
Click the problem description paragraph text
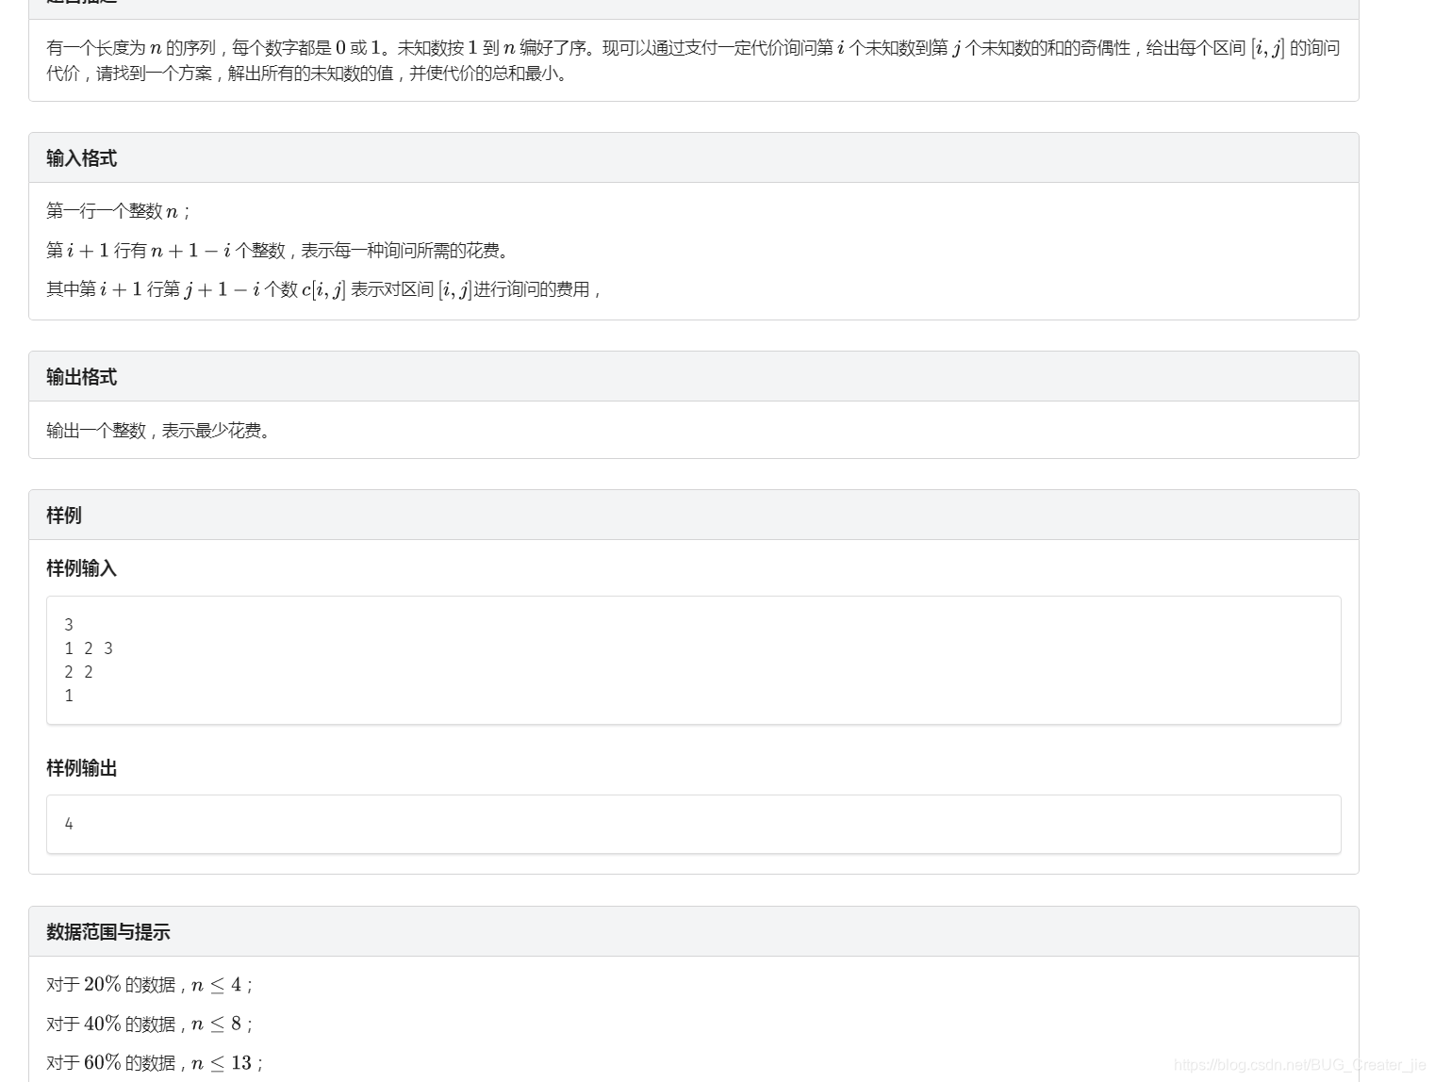pos(660,58)
